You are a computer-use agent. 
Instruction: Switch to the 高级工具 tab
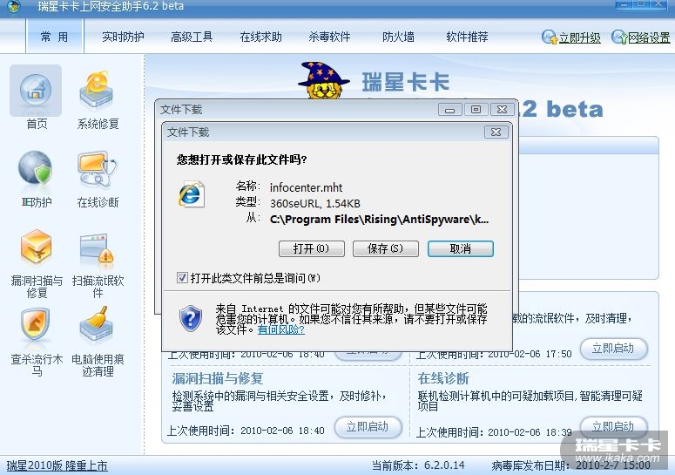(192, 37)
